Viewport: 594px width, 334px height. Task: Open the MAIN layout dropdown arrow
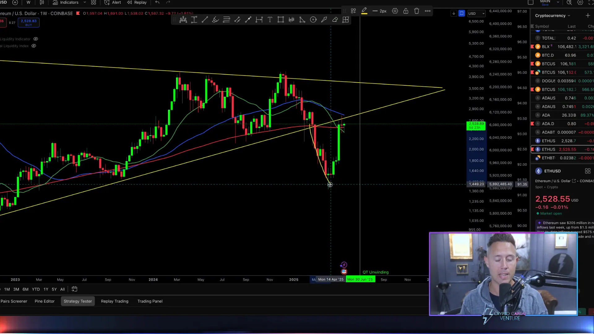pyautogui.click(x=558, y=2)
